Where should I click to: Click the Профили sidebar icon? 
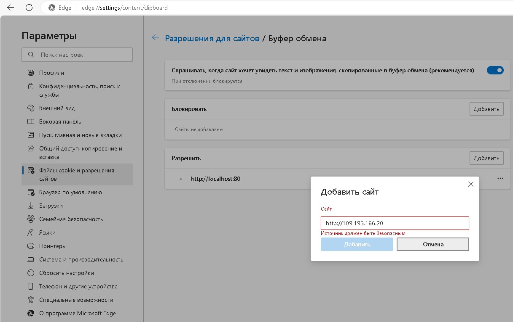coord(30,73)
